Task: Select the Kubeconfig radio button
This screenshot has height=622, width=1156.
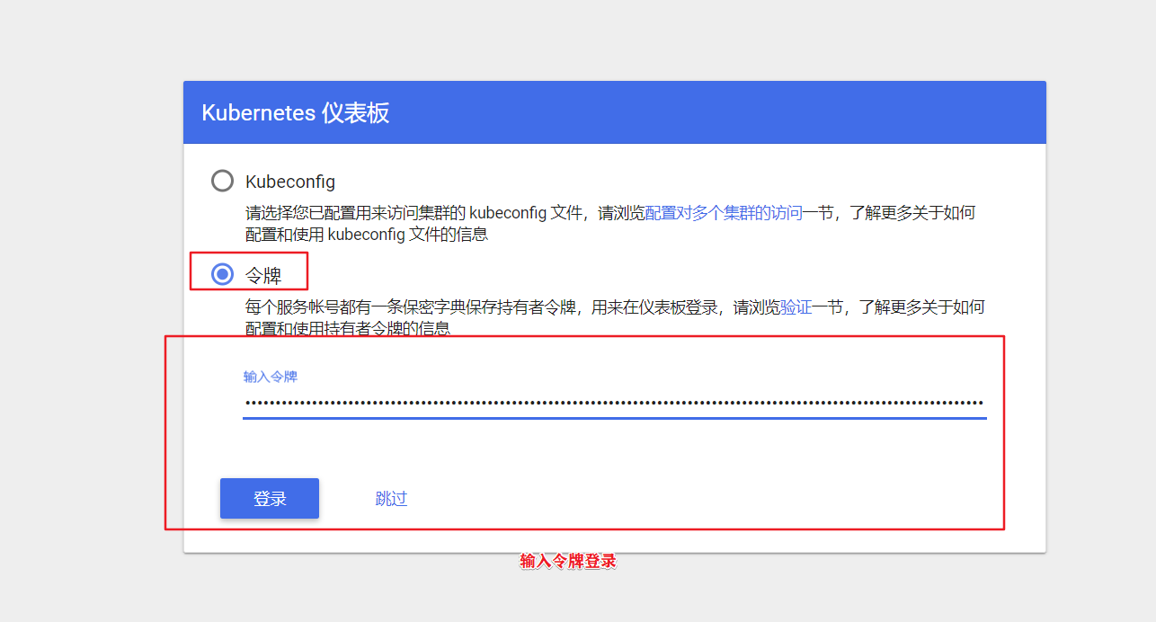Action: [222, 181]
